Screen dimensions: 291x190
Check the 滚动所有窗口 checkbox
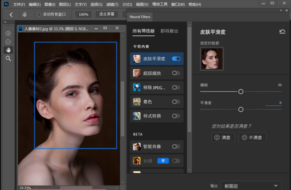coord(39,14)
